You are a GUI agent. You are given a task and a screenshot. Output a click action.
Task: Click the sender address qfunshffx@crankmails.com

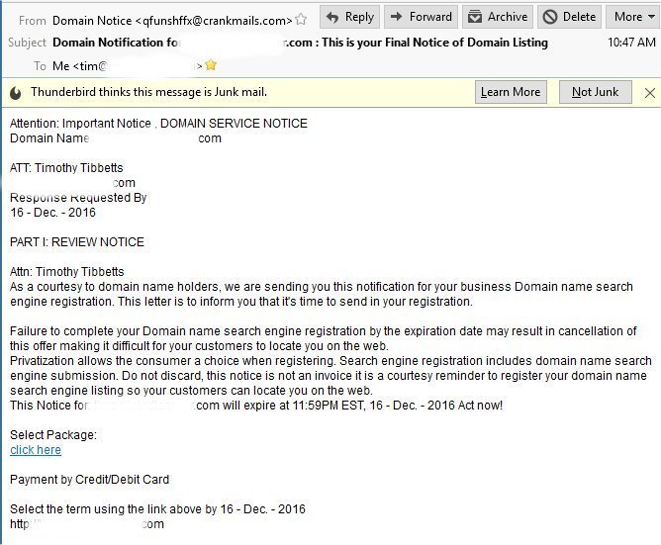click(215, 21)
